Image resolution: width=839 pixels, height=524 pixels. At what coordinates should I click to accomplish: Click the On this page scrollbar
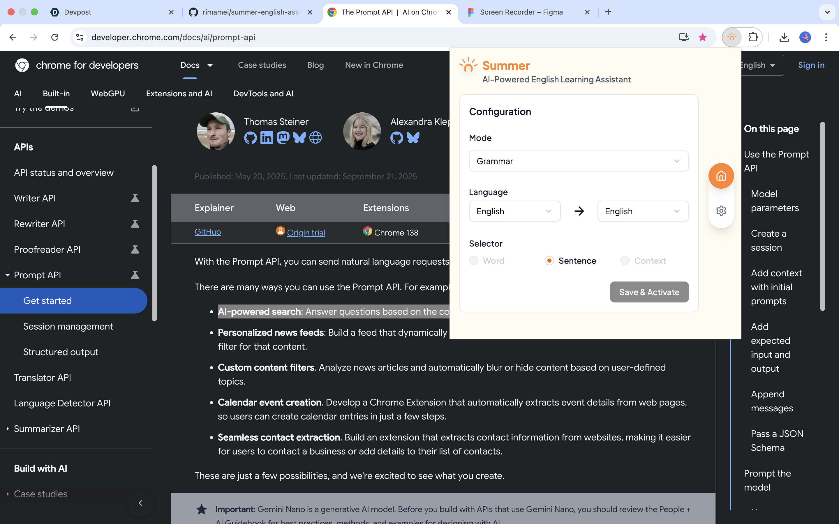823,216
